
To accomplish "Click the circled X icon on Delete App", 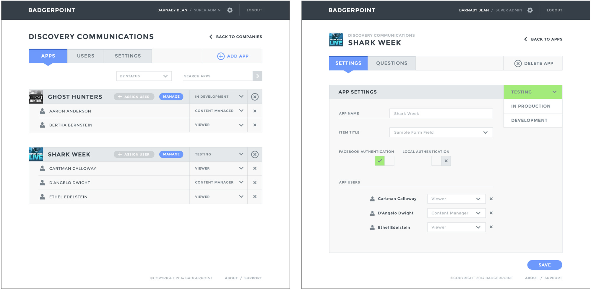I will tap(518, 63).
